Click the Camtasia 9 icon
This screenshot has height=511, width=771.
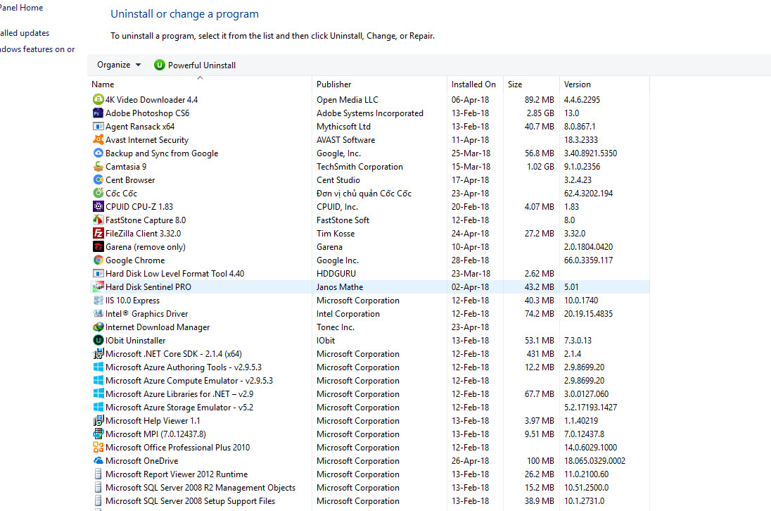[x=98, y=166]
